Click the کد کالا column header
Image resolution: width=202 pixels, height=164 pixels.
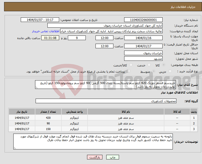pyautogui.click(x=177, y=112)
